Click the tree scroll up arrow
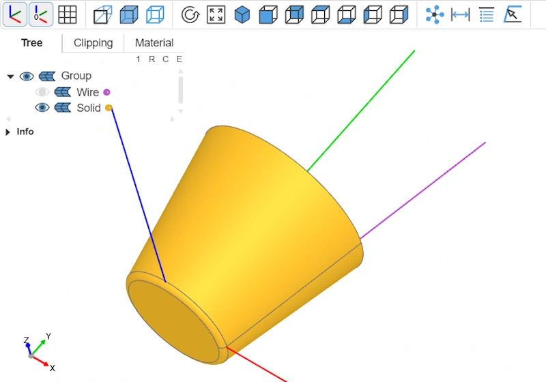 coord(180,72)
